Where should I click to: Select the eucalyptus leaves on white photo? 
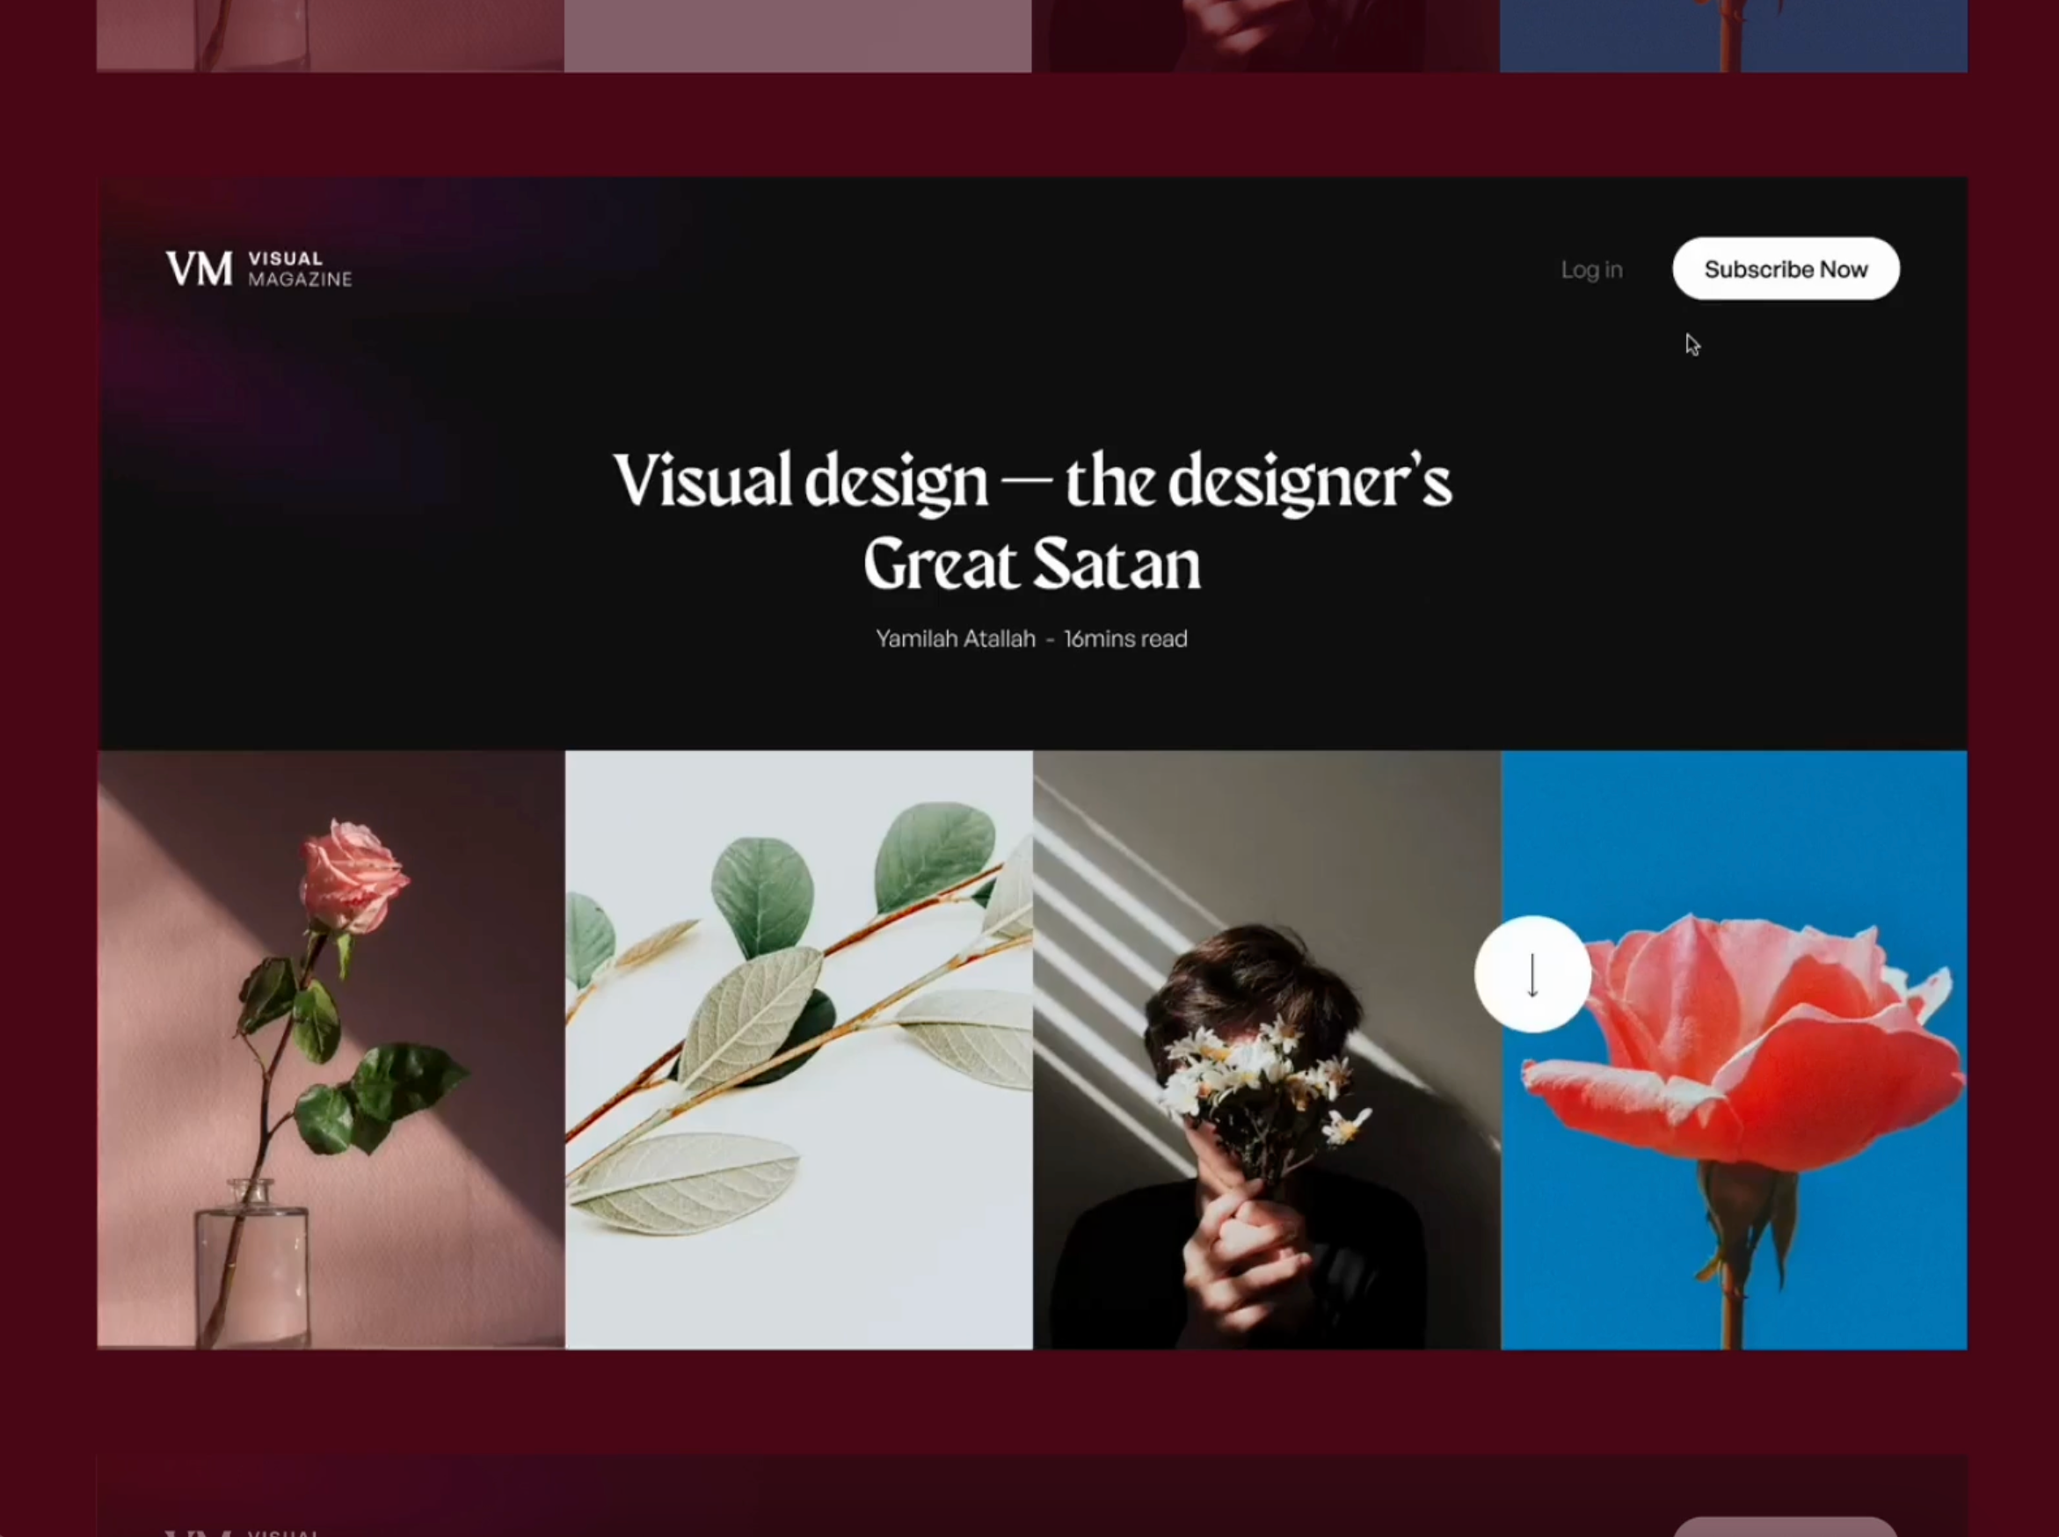click(800, 1046)
